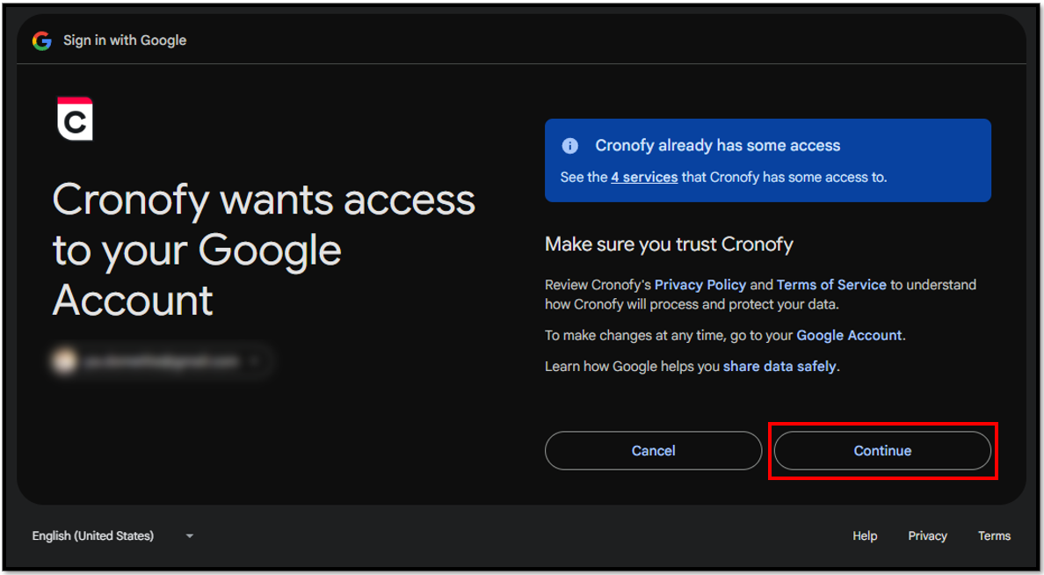
Task: Click the Cancel button
Action: (x=653, y=451)
